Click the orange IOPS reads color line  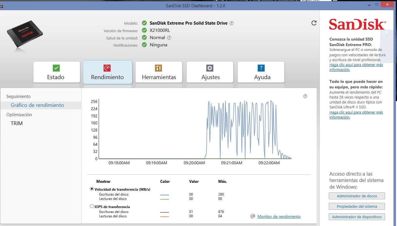click(164, 216)
